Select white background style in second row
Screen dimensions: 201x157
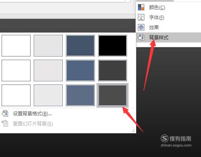click(x=16, y=70)
